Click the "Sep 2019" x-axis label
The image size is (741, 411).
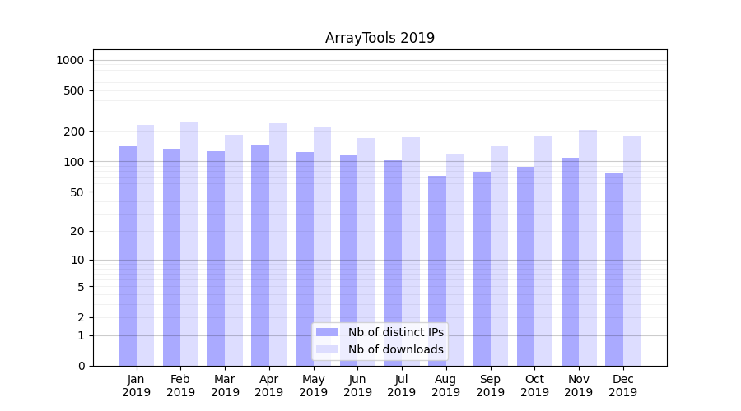(x=490, y=386)
